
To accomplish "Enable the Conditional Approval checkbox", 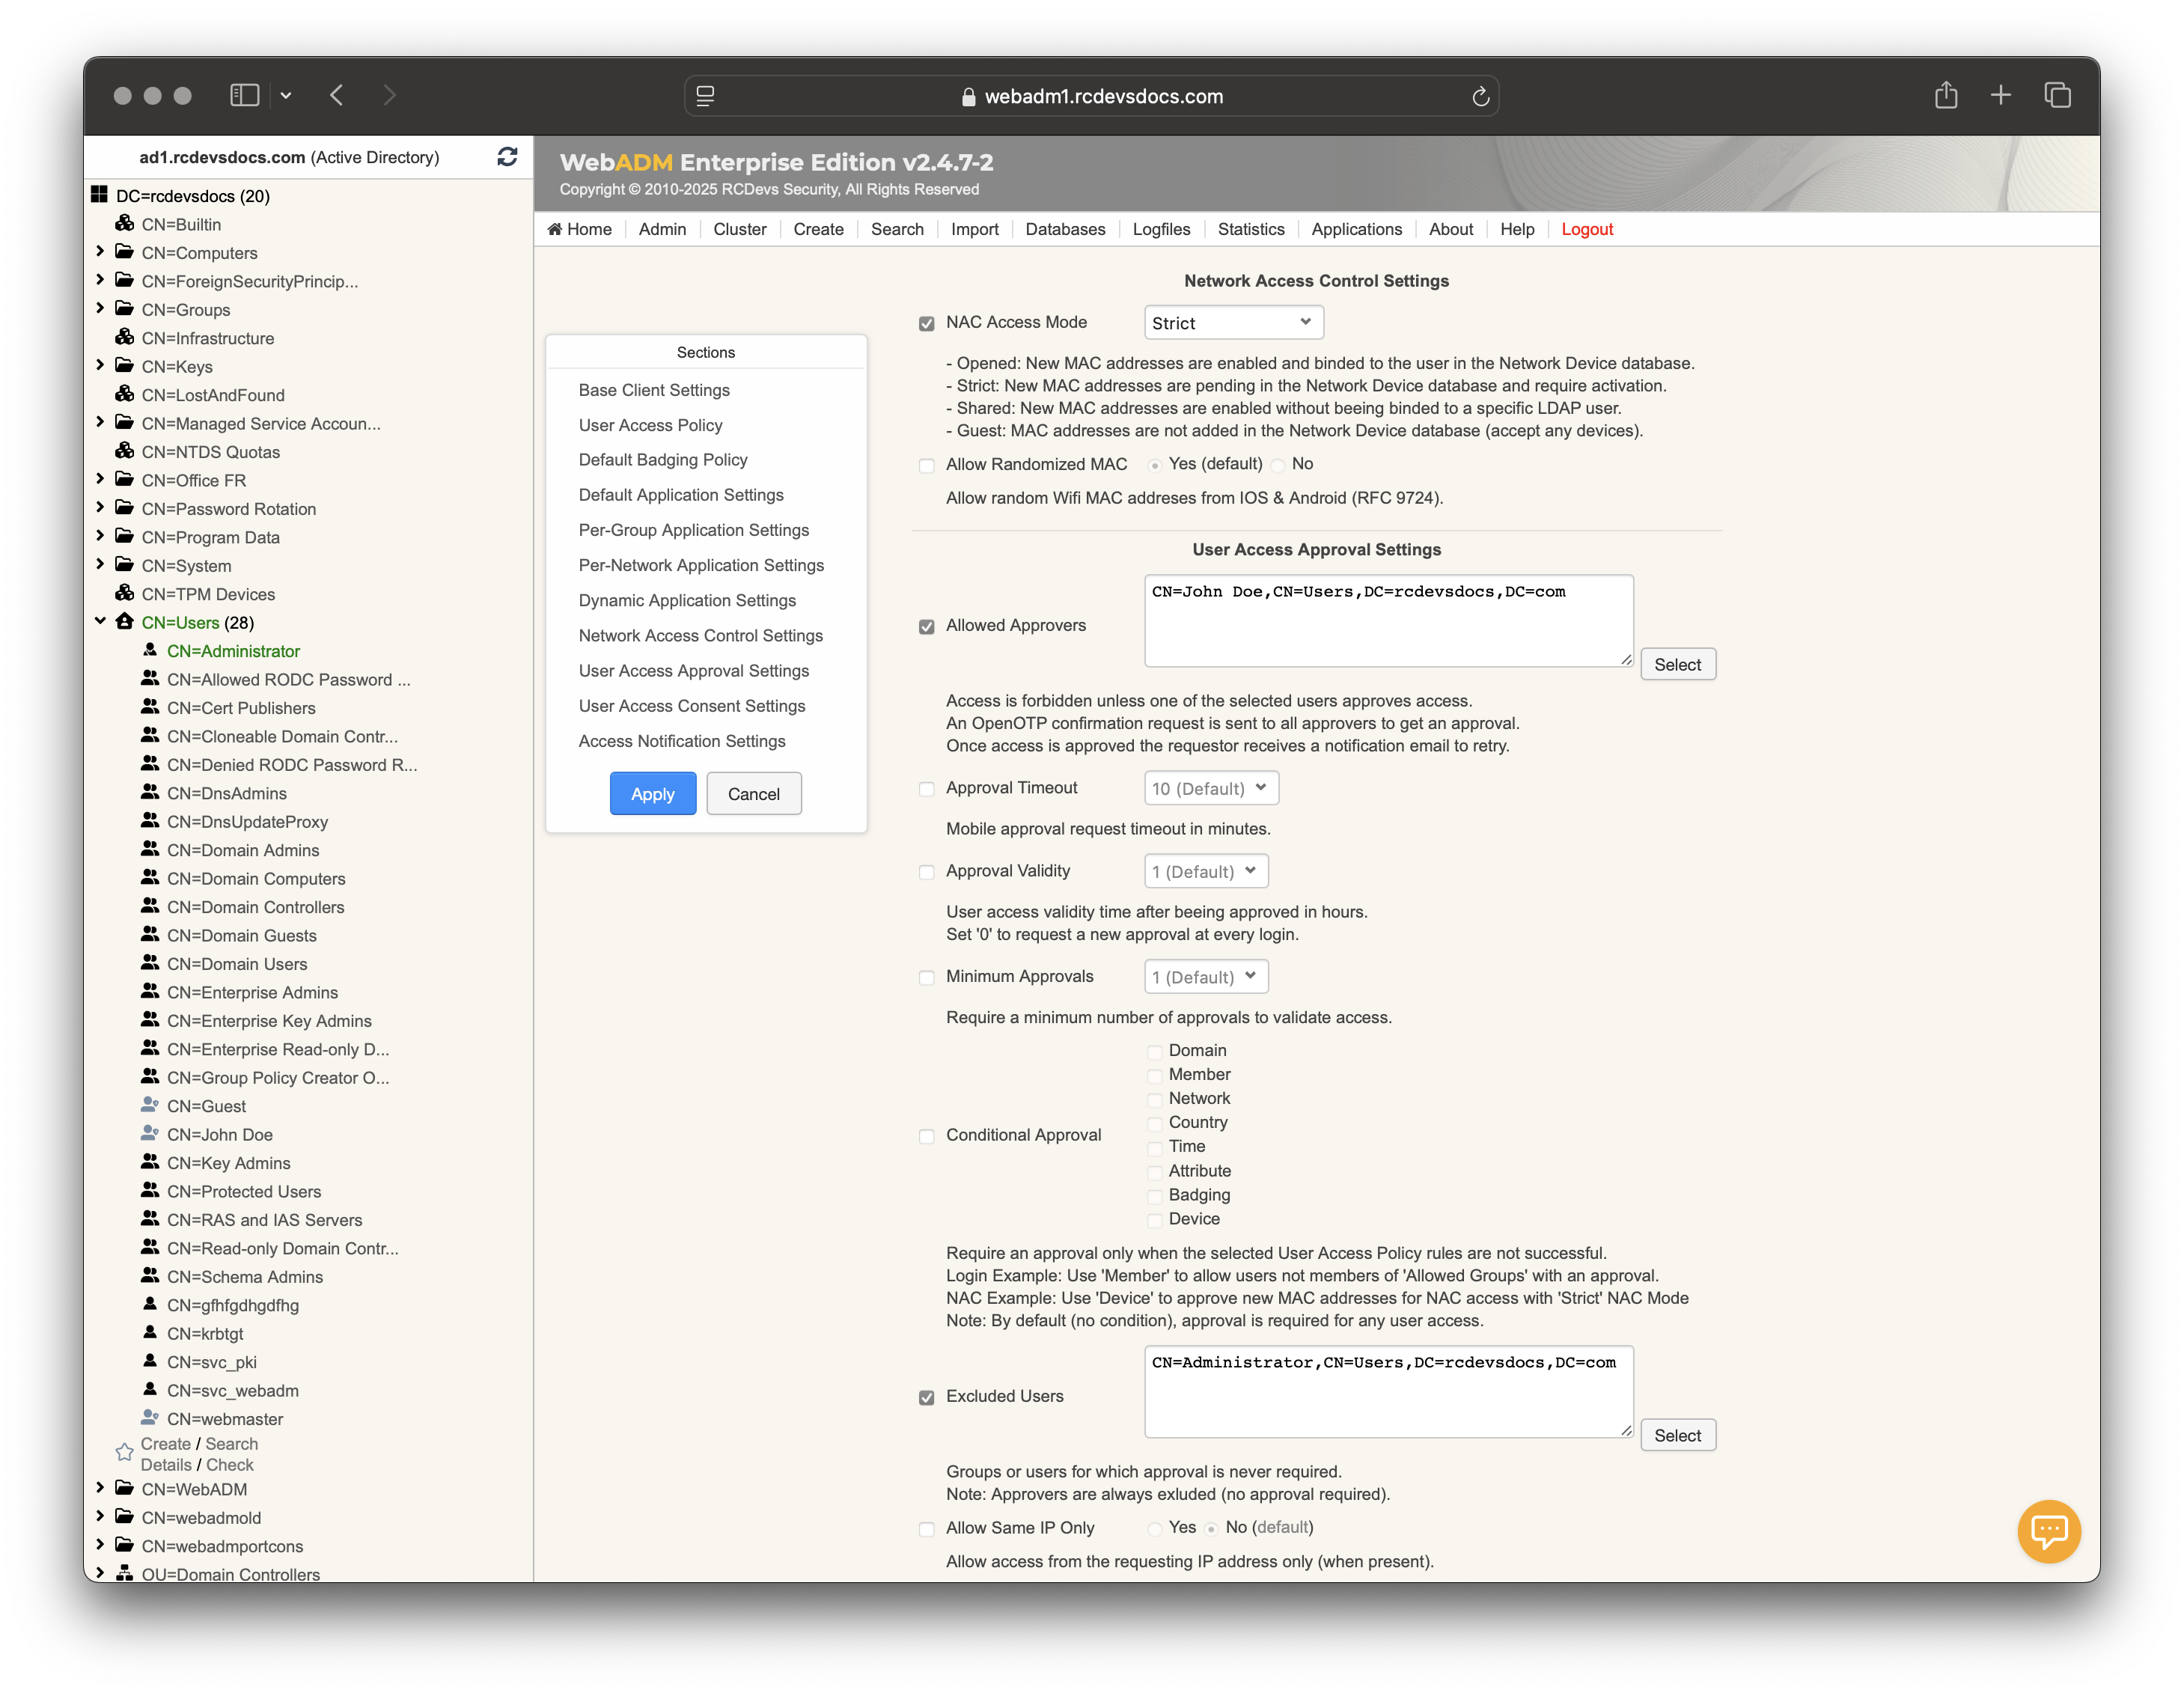I will point(926,1136).
